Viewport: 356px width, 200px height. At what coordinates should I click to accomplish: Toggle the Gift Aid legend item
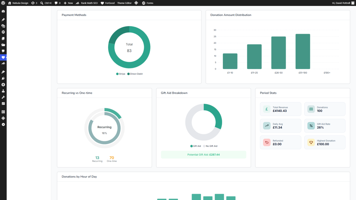point(195,146)
